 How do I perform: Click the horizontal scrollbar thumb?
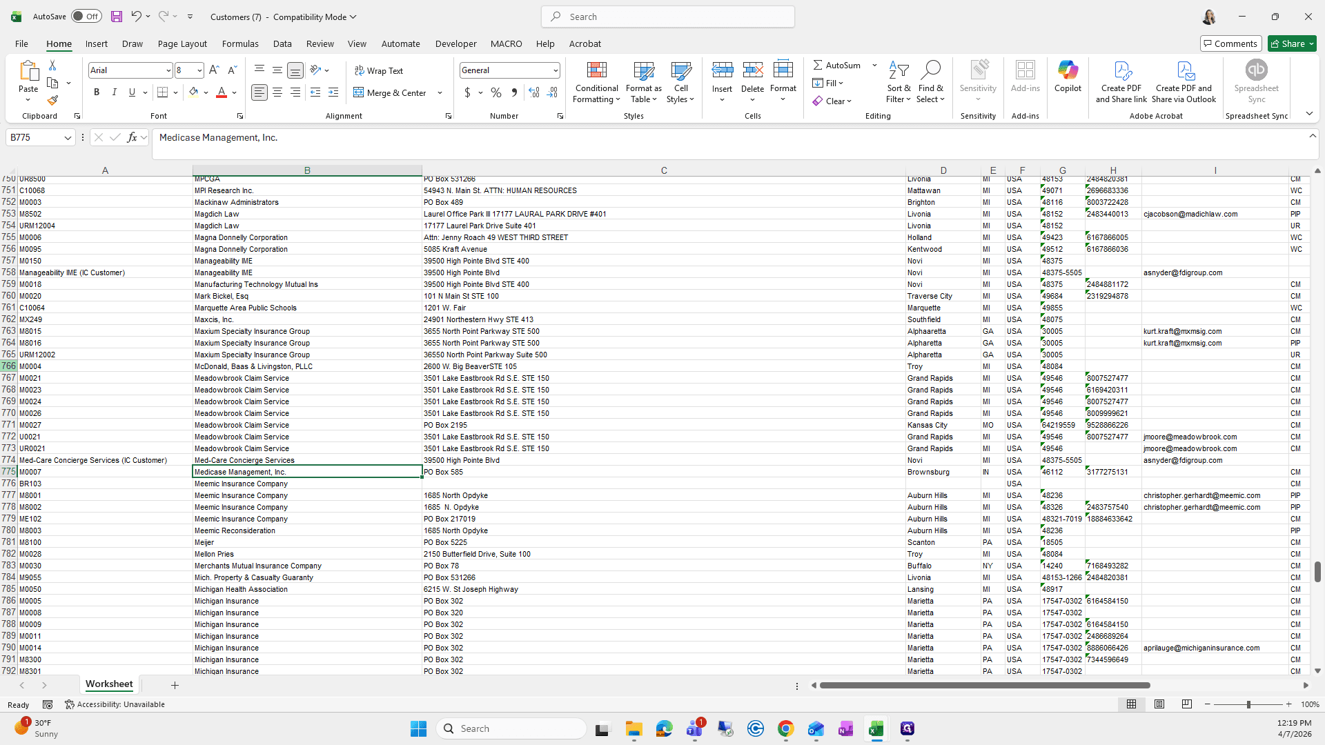pos(985,686)
